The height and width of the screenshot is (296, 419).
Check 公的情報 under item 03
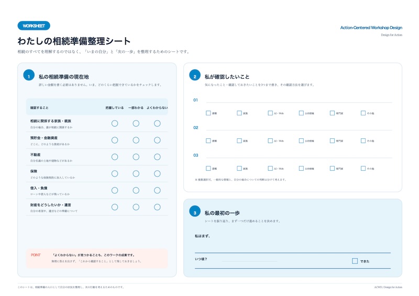click(x=301, y=169)
